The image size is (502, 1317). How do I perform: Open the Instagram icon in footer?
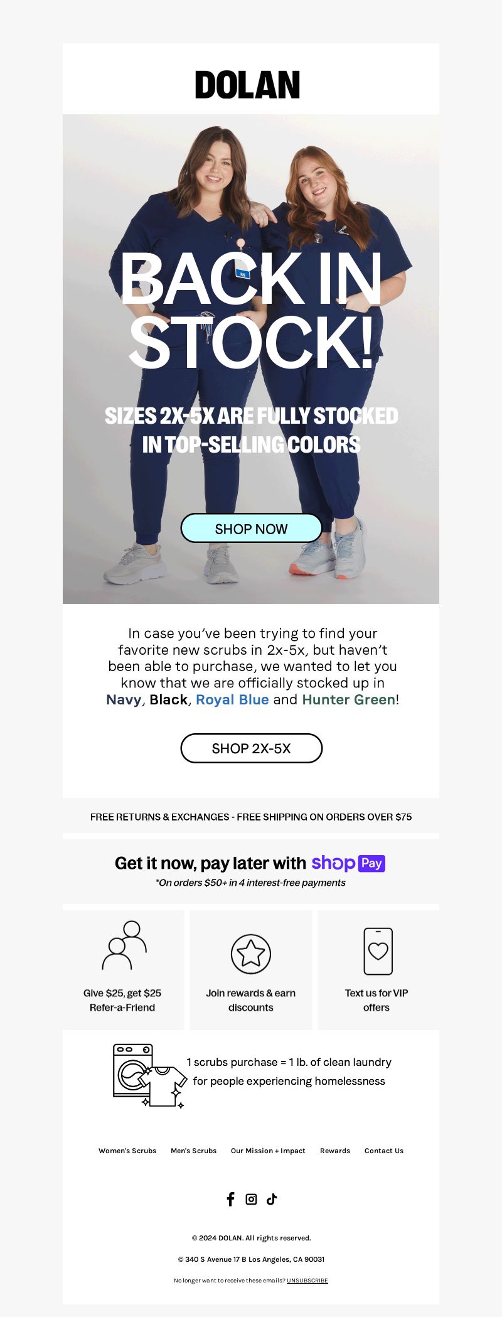tap(251, 1199)
